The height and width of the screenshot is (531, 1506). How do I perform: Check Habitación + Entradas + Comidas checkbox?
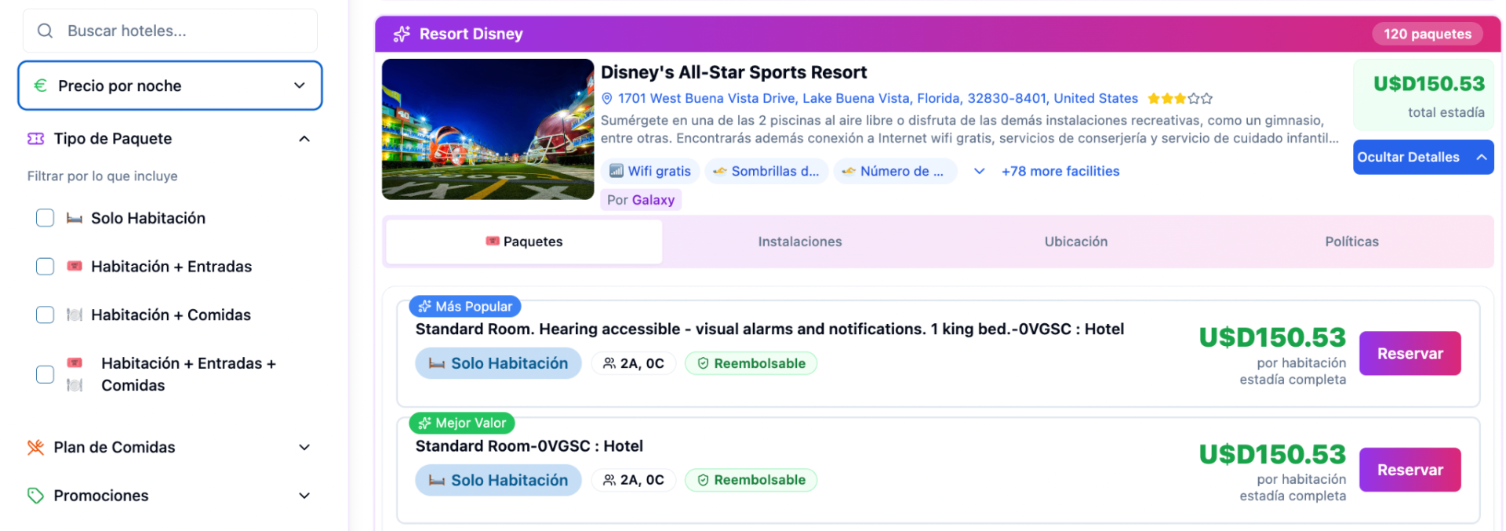[x=45, y=374]
